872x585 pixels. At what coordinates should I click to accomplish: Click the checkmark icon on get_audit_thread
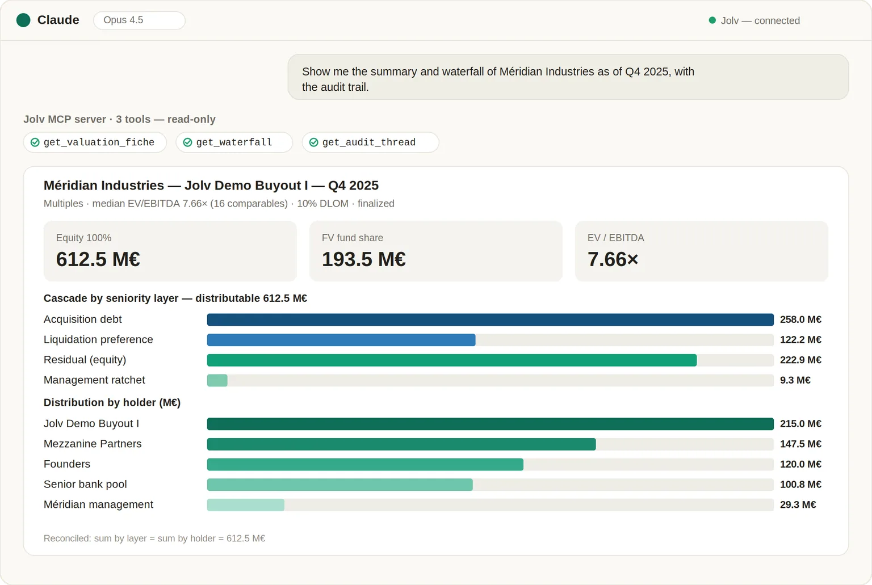pos(314,142)
